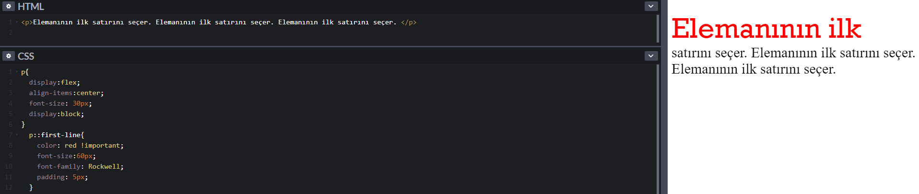This screenshot has height=194, width=919.
Task: Open the HTML editor settings gear
Action: click(8, 6)
